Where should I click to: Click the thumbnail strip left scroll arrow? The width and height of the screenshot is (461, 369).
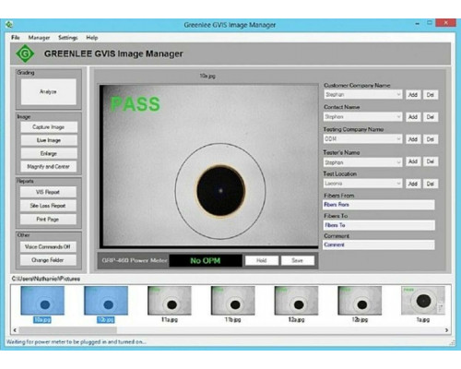(15, 330)
